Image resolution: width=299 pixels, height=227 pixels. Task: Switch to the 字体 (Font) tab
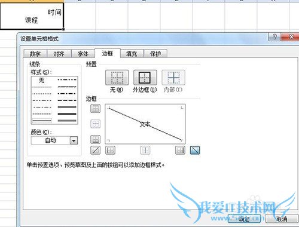[83, 54]
